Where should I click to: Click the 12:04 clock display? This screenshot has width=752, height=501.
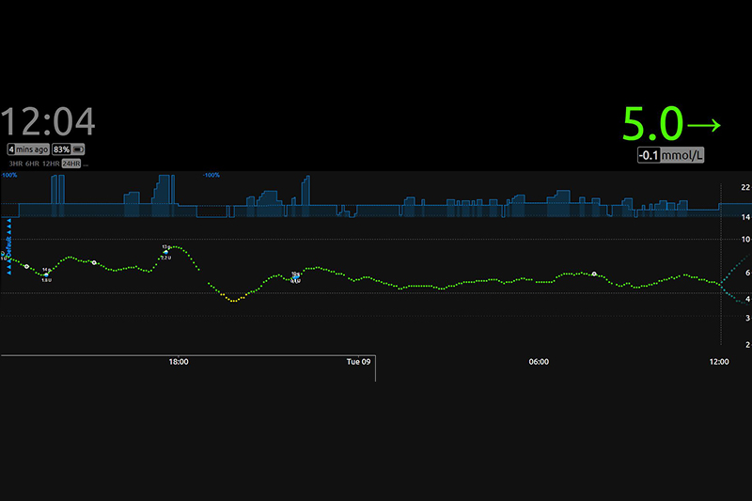(48, 123)
